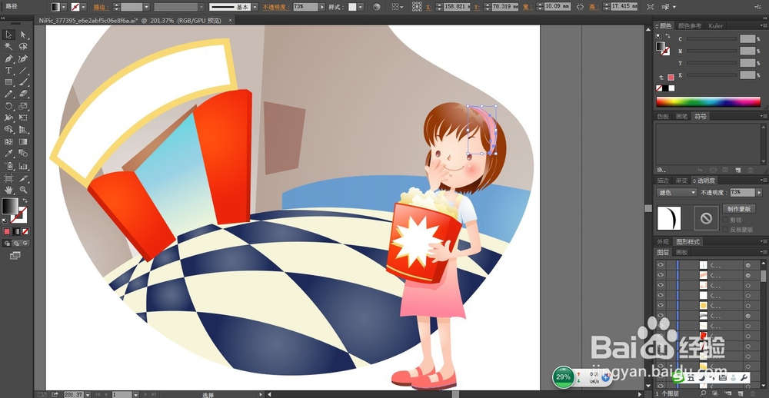Set the None mode in the toolbox
Viewport: 769px width, 398px height.
25,231
